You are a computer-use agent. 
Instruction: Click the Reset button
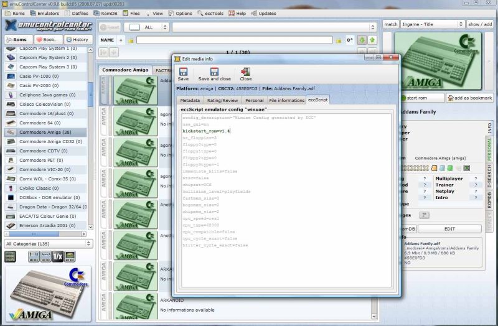click(x=110, y=27)
